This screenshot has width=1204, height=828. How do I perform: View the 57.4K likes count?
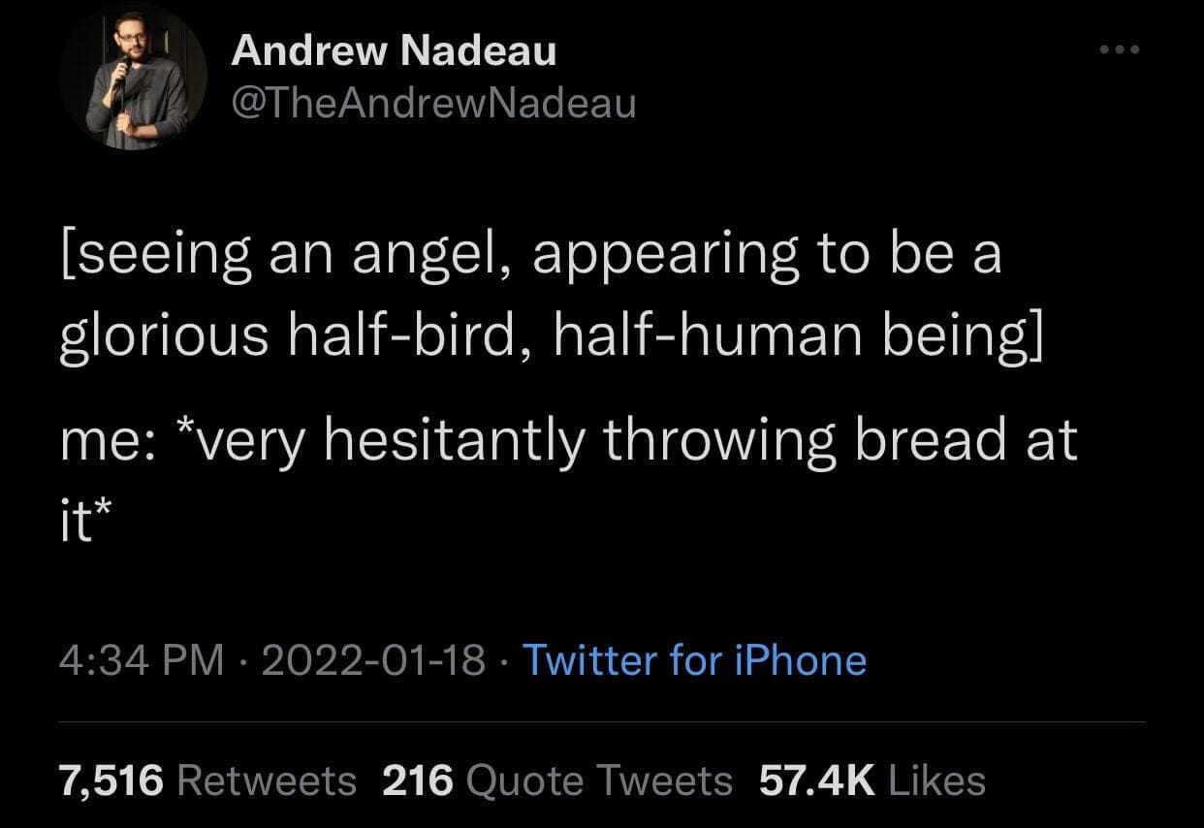tap(815, 780)
